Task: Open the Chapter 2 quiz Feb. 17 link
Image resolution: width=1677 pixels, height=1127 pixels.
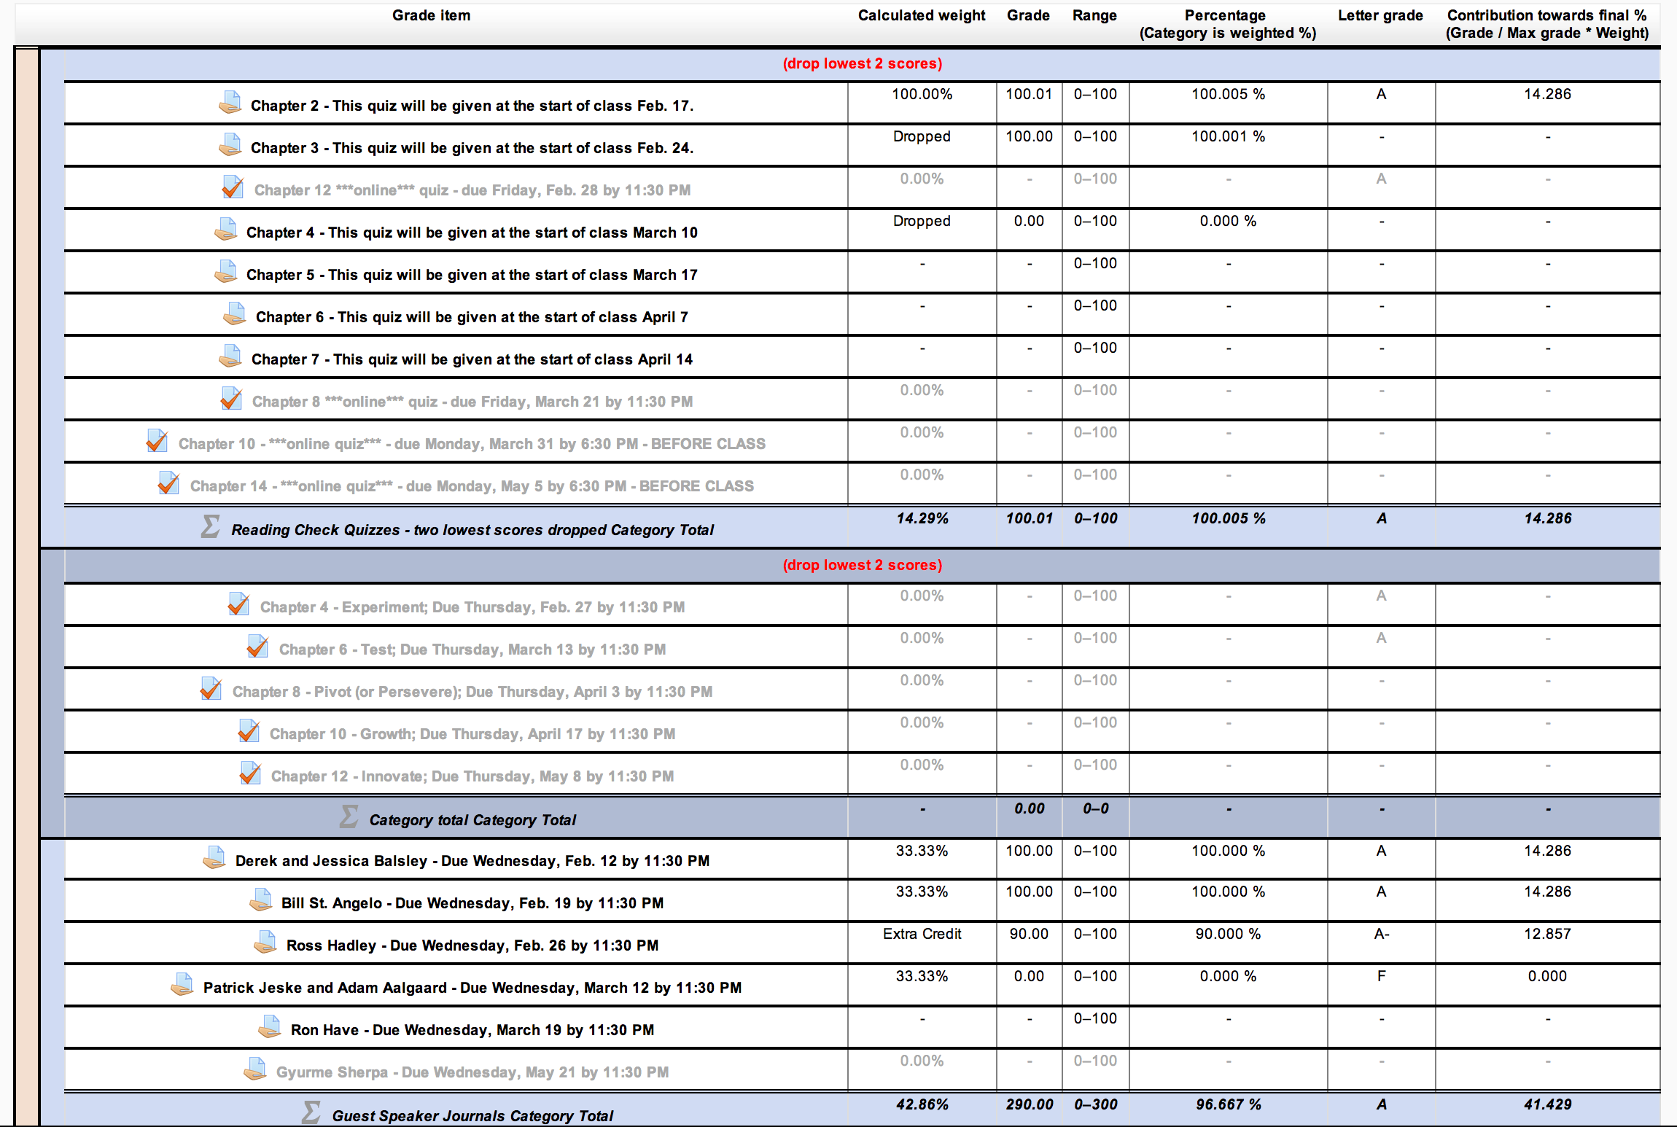Action: point(472,106)
